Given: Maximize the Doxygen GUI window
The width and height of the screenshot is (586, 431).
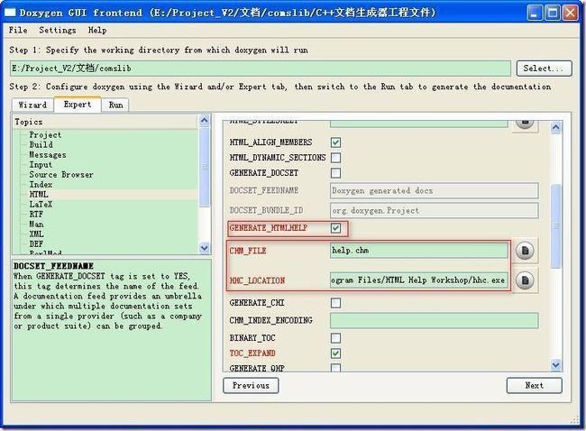Looking at the screenshot, I should tap(553, 14).
